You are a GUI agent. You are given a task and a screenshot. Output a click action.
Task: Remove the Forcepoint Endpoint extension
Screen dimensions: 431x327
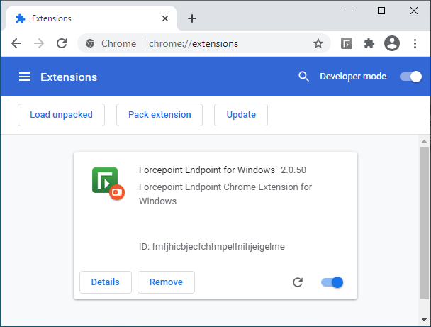(x=166, y=282)
